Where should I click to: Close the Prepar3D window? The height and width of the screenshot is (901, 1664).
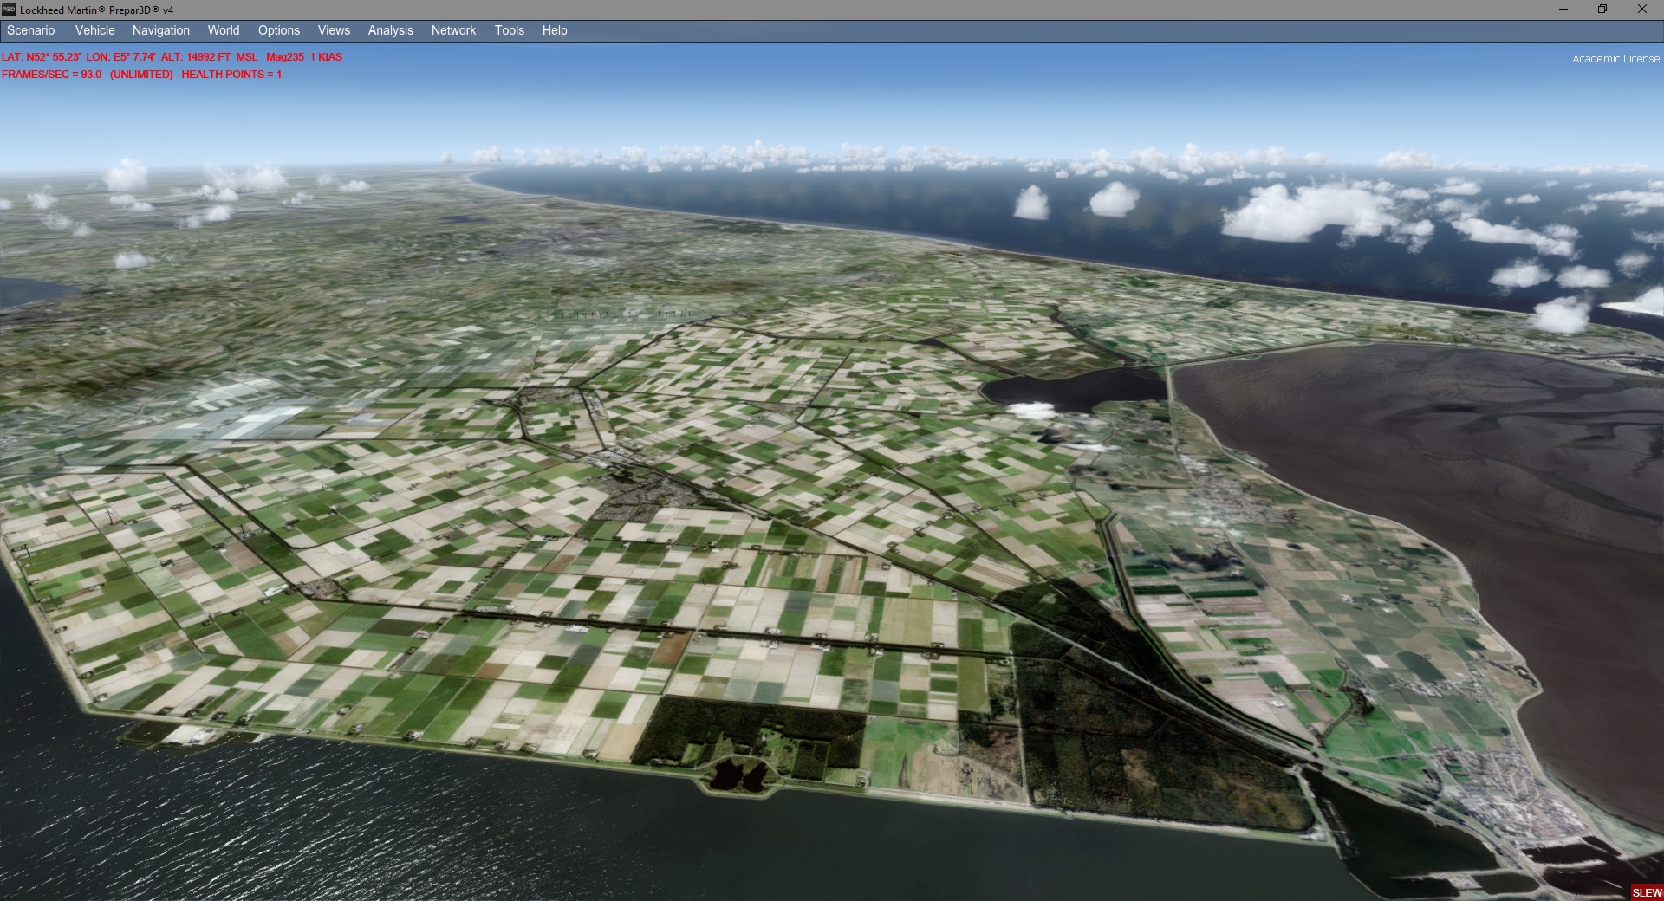click(1641, 10)
